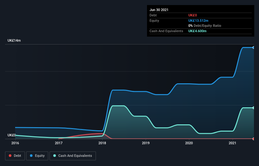Click the Equity endpoint marker at Jun 2021
This screenshot has height=166, width=259.
click(254, 48)
